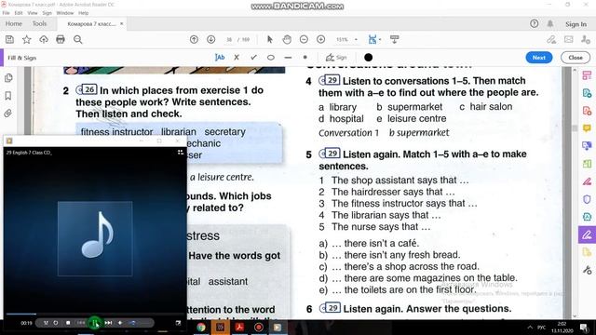Send the file by email
596x335 pixels.
569,39
